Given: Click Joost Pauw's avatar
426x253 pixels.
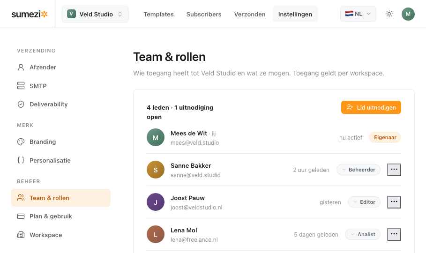Looking at the screenshot, I should [156, 202].
